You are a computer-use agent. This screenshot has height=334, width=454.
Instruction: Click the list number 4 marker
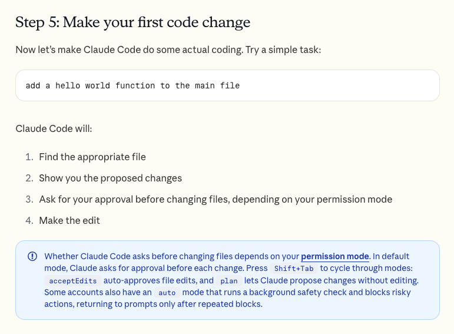pos(29,220)
